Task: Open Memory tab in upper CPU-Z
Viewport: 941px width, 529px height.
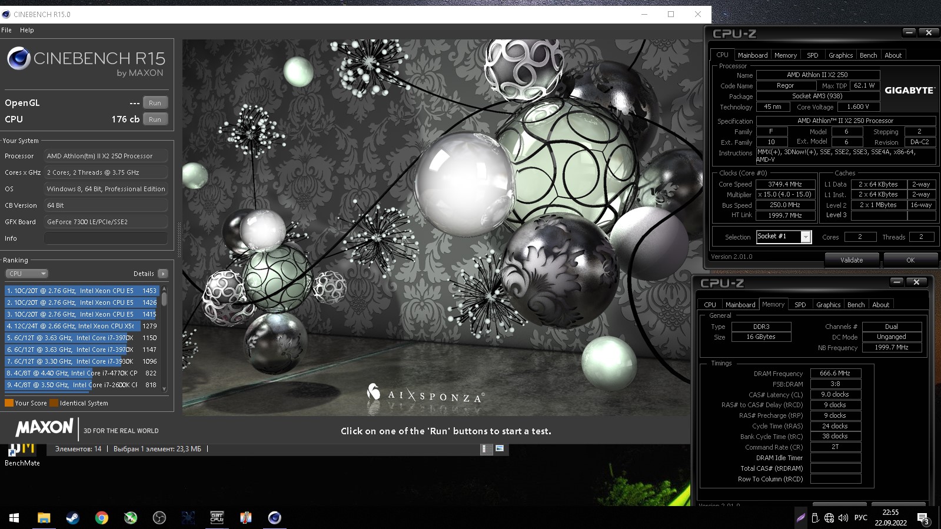Action: [786, 55]
